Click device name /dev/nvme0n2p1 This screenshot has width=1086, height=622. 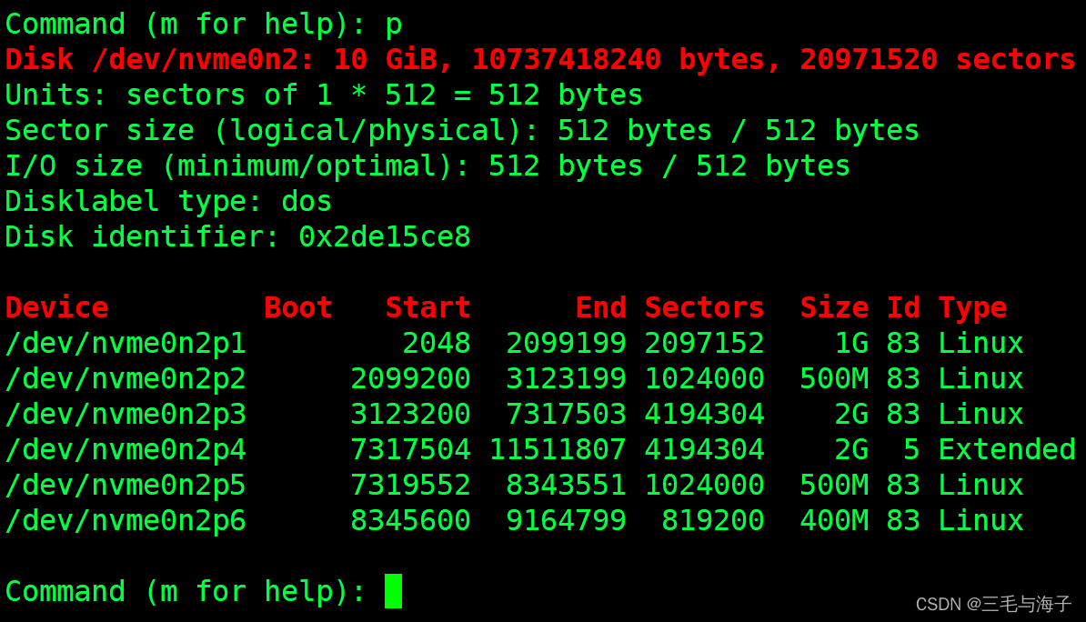[x=126, y=344]
